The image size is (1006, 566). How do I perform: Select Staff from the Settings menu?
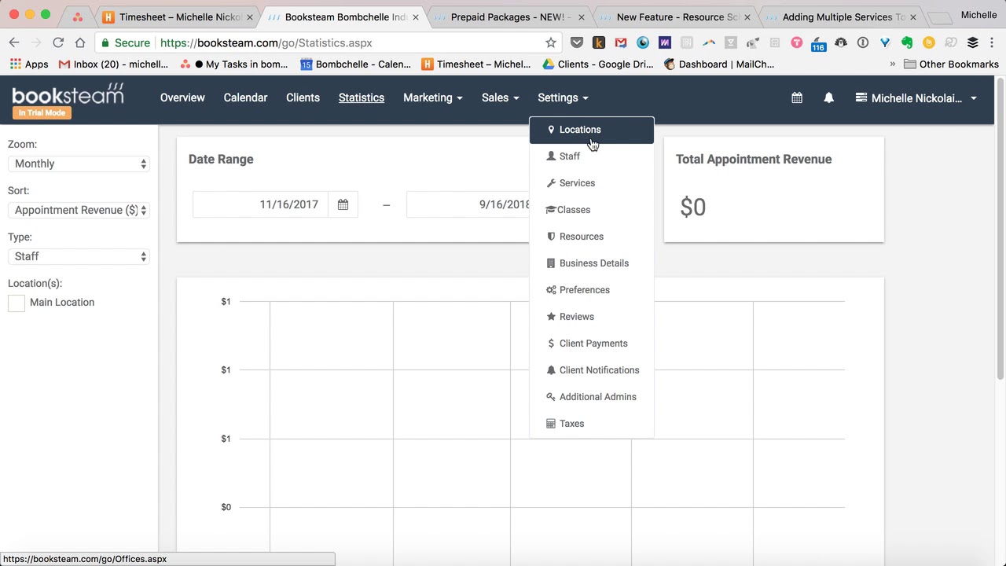pos(592,156)
